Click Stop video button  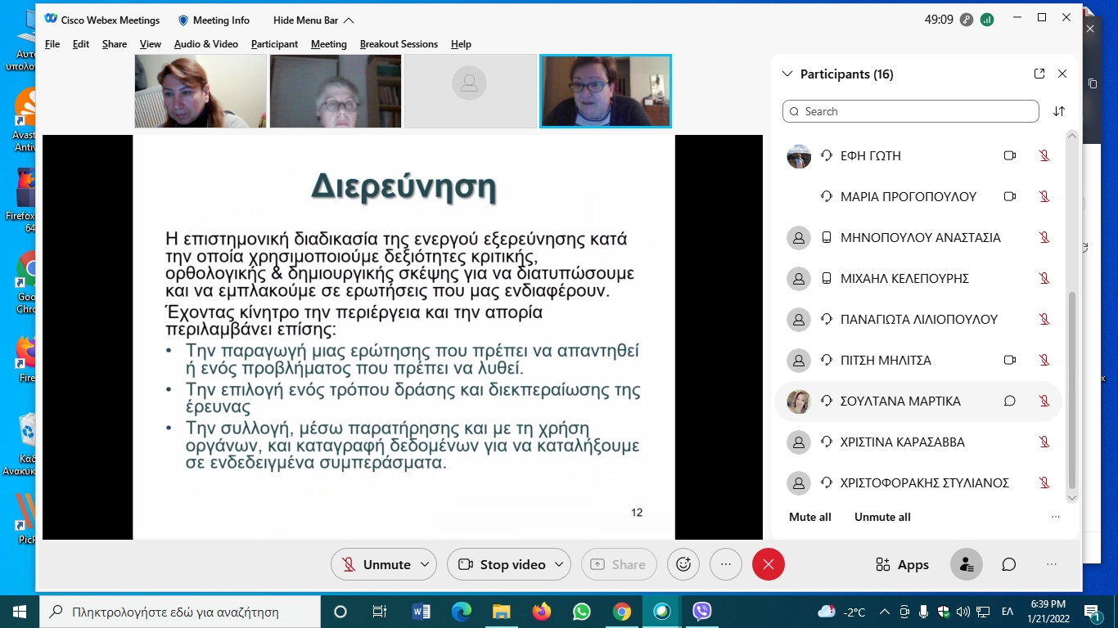click(502, 564)
